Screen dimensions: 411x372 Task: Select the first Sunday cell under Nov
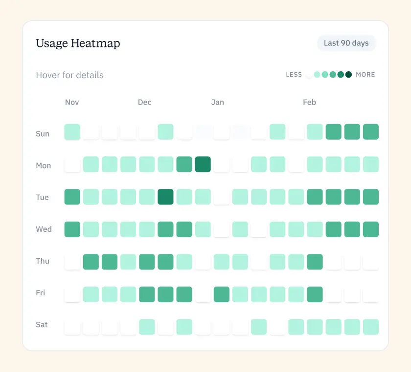click(72, 132)
